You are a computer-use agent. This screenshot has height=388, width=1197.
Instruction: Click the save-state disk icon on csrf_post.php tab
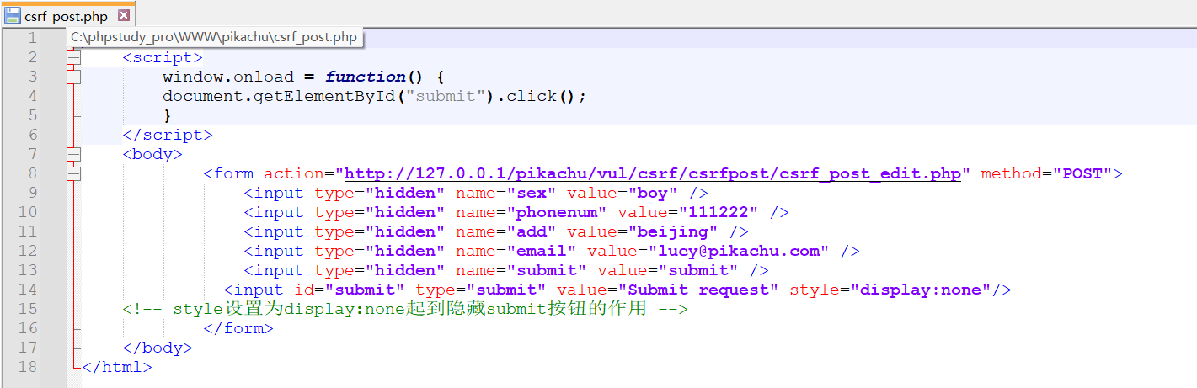[13, 15]
